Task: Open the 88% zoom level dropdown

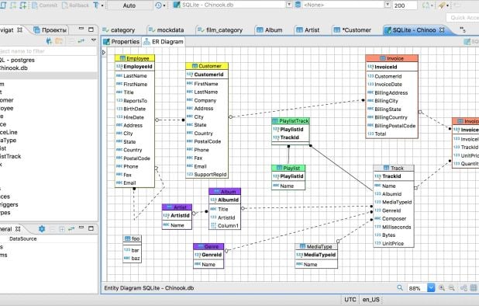Action: point(431,288)
